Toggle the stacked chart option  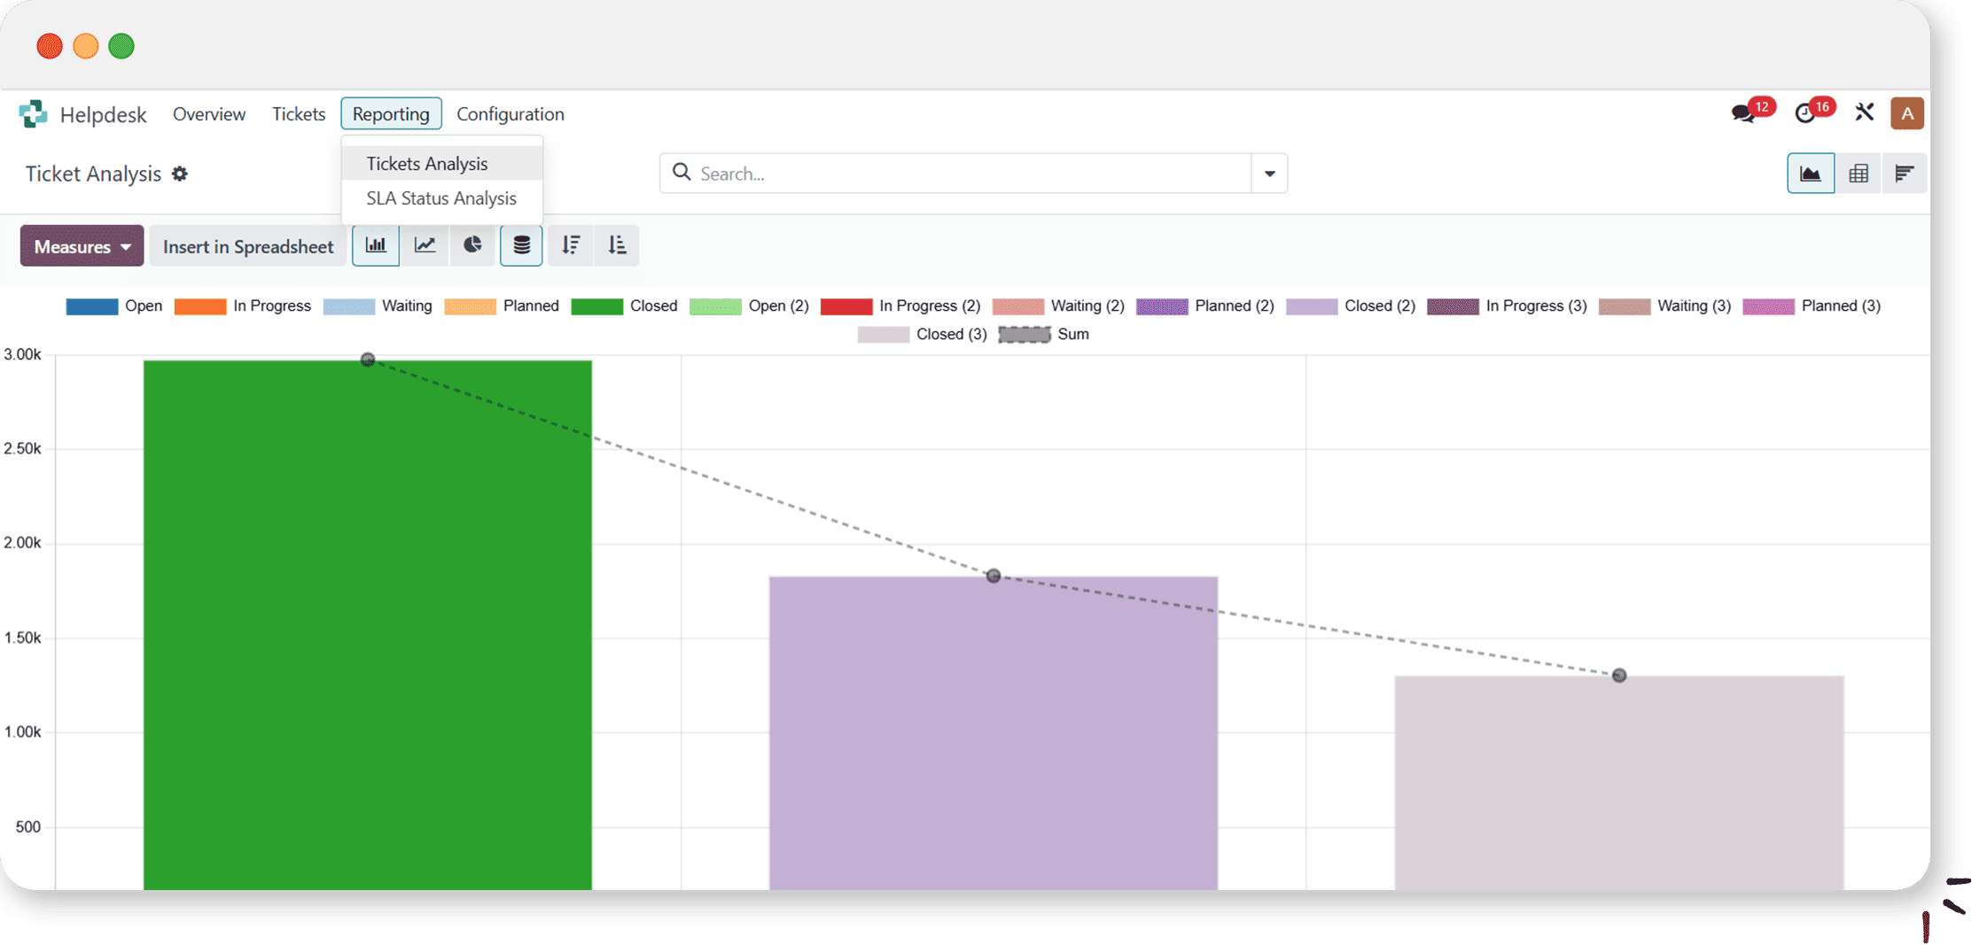[521, 245]
